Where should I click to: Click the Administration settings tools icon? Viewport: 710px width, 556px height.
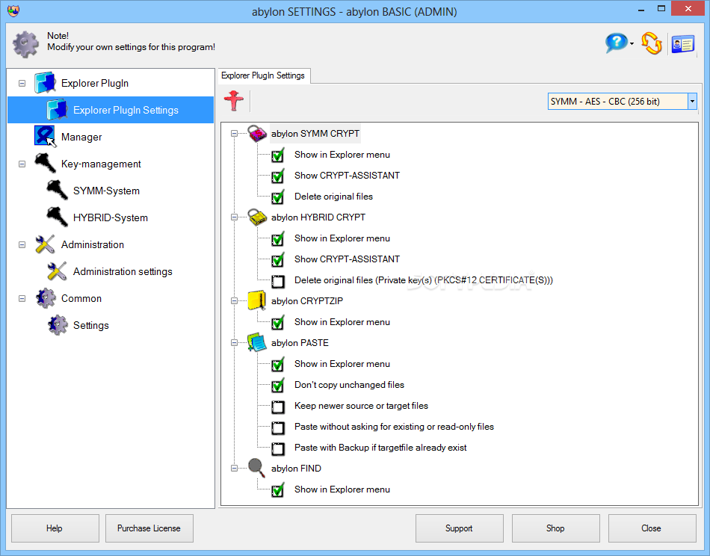click(x=57, y=271)
